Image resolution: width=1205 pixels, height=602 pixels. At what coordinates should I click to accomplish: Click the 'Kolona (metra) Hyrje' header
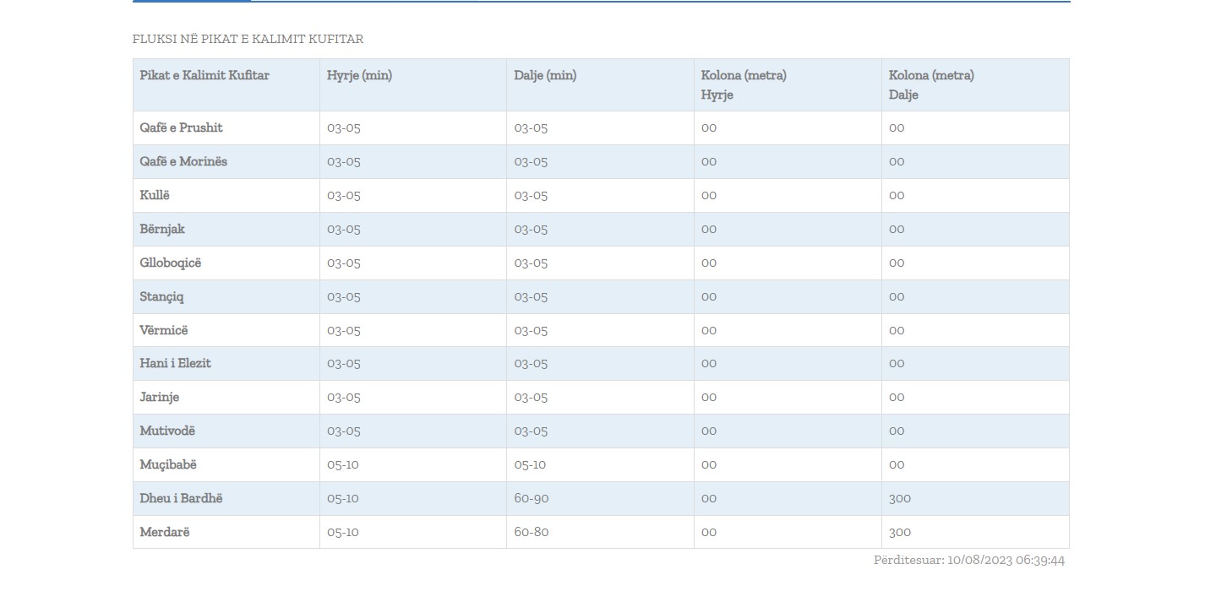point(744,85)
